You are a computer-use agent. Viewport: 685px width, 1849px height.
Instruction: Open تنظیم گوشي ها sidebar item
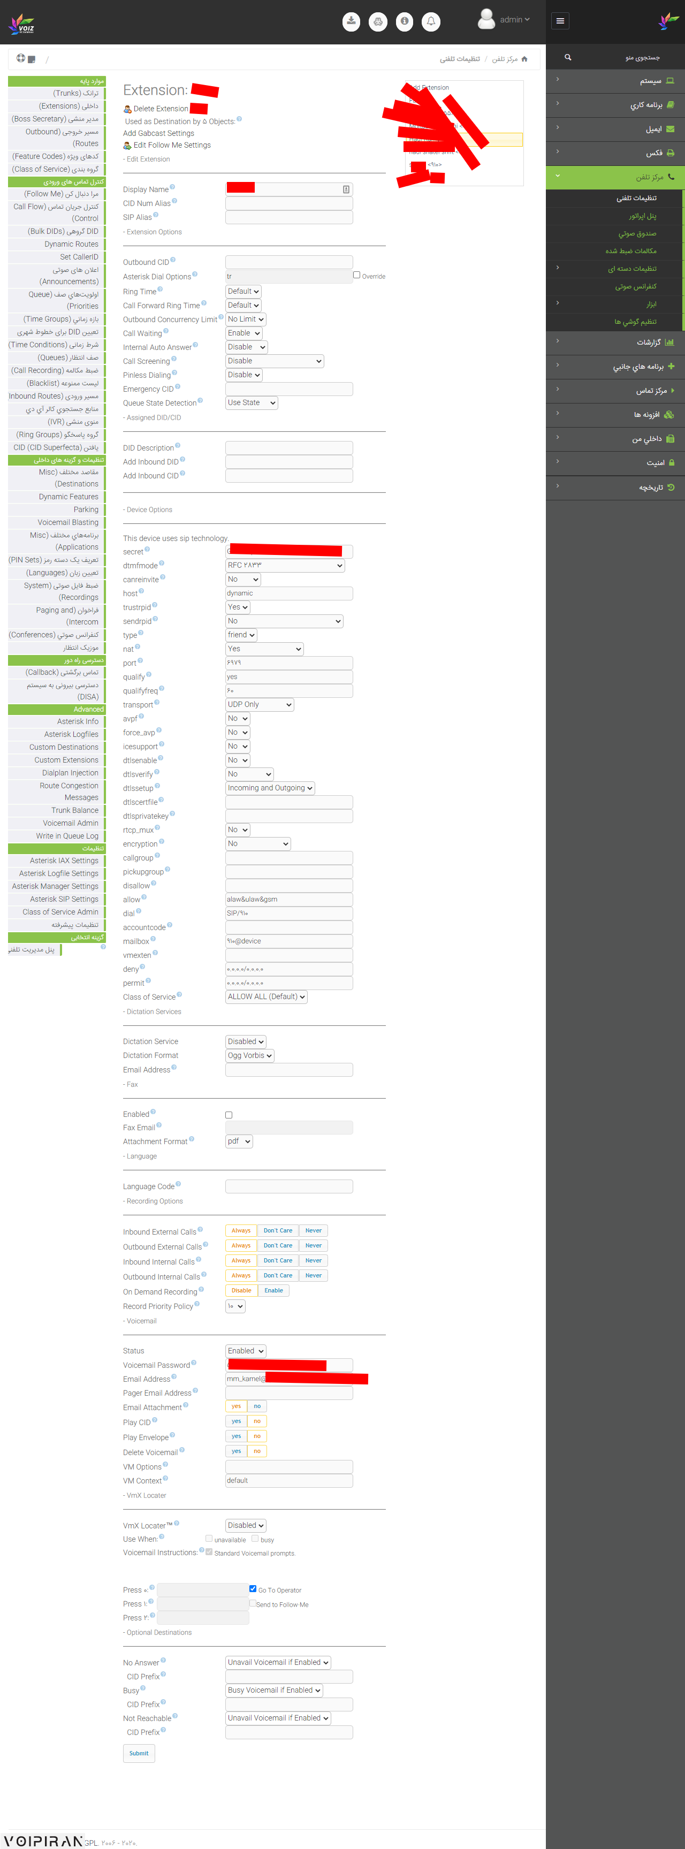(x=635, y=321)
